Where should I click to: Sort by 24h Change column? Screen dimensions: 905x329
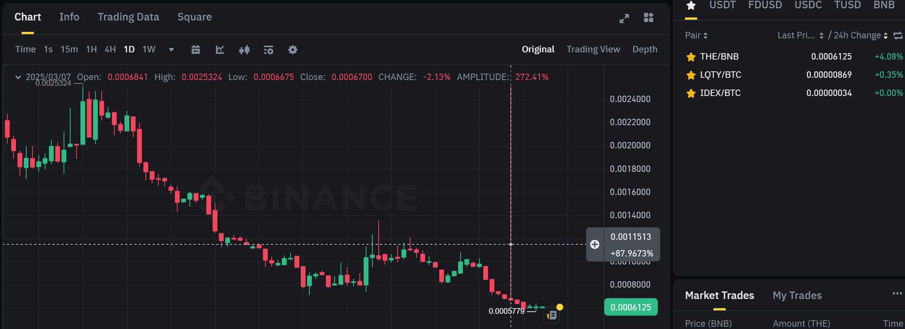861,35
